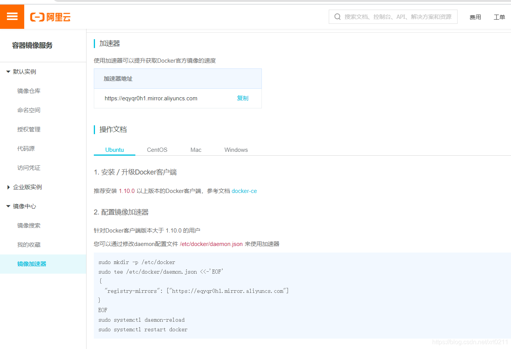Open the 费用 menu
The width and height of the screenshot is (511, 349).
475,17
